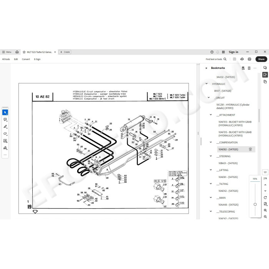Collapse the __TELESCOPING bookmark group

click(x=211, y=211)
